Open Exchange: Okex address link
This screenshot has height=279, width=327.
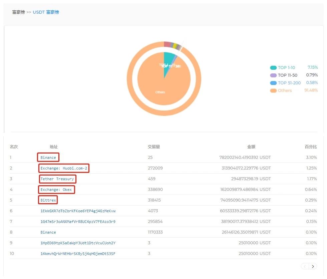pyautogui.click(x=56, y=190)
